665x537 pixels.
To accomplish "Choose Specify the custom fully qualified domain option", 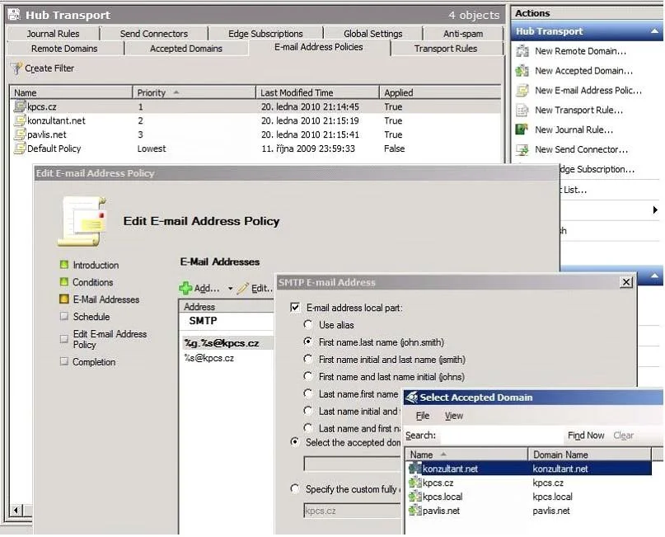I will click(295, 488).
